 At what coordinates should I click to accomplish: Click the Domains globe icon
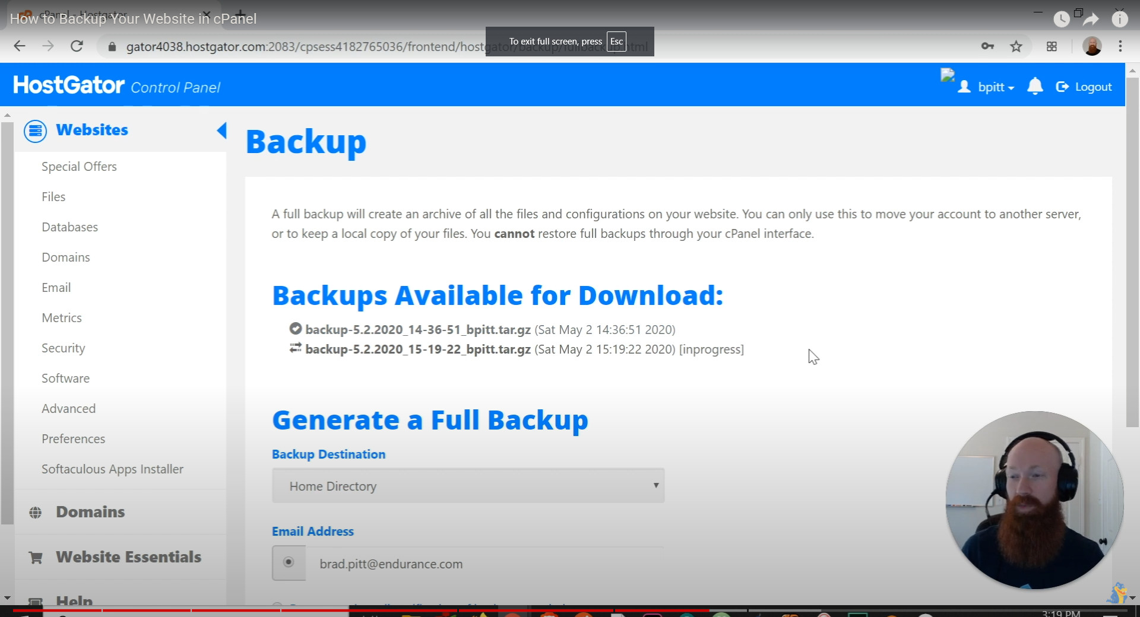click(x=36, y=513)
